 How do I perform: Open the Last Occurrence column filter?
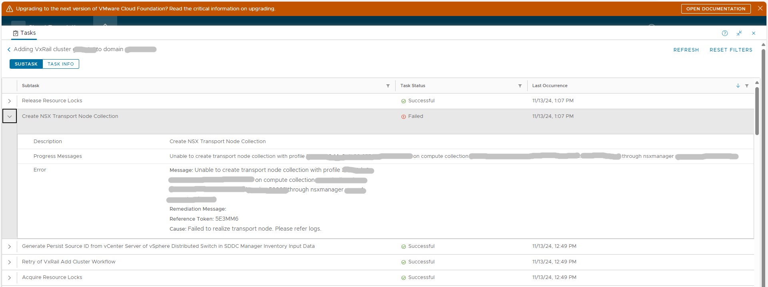click(746, 86)
